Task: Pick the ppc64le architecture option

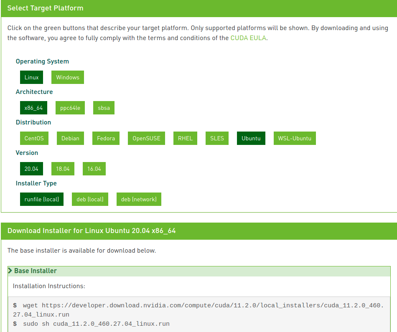Action: click(70, 108)
